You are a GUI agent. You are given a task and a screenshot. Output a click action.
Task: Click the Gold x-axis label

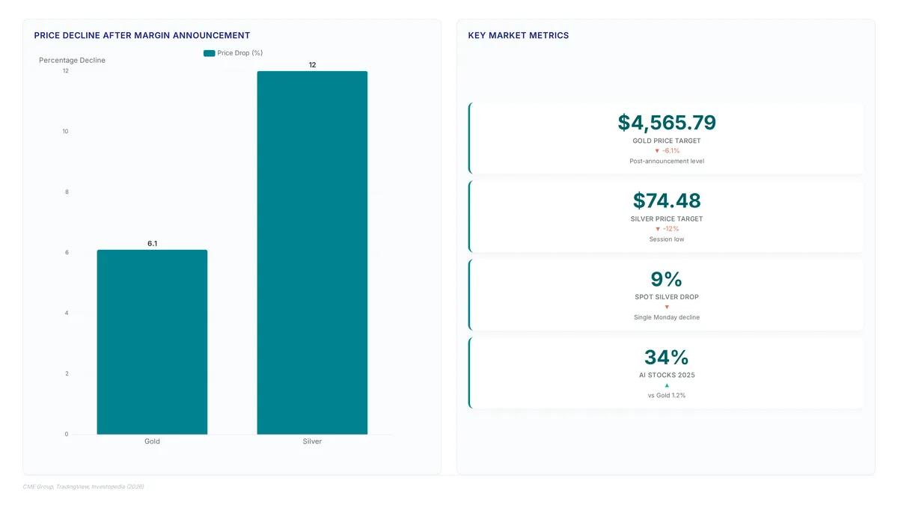click(152, 441)
